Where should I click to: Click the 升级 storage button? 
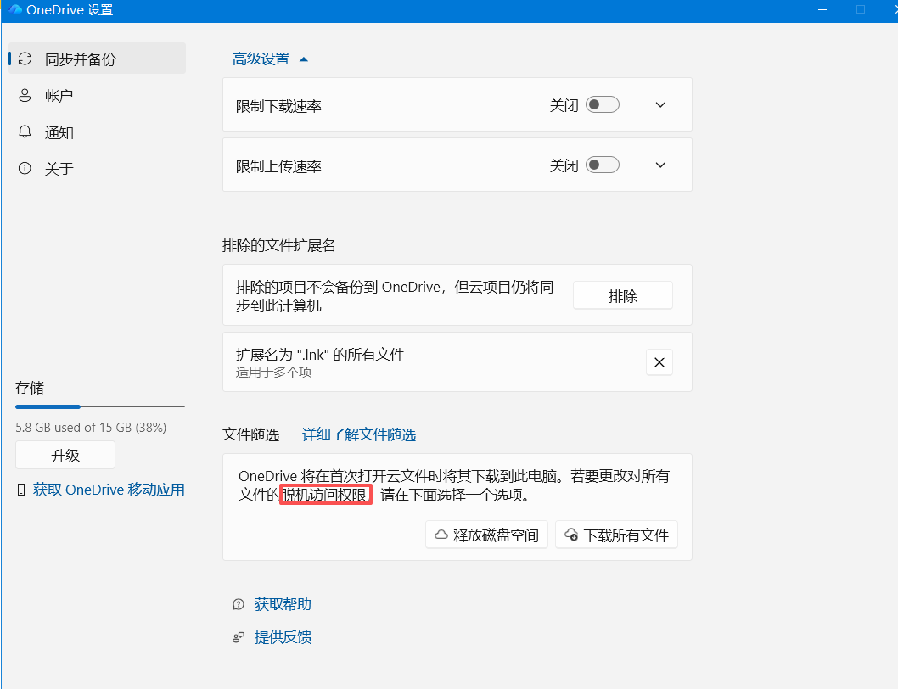click(x=65, y=456)
